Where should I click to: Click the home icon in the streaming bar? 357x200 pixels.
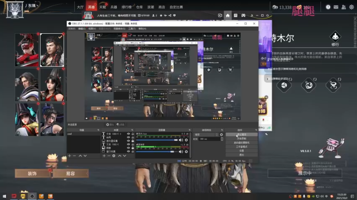tap(228, 16)
